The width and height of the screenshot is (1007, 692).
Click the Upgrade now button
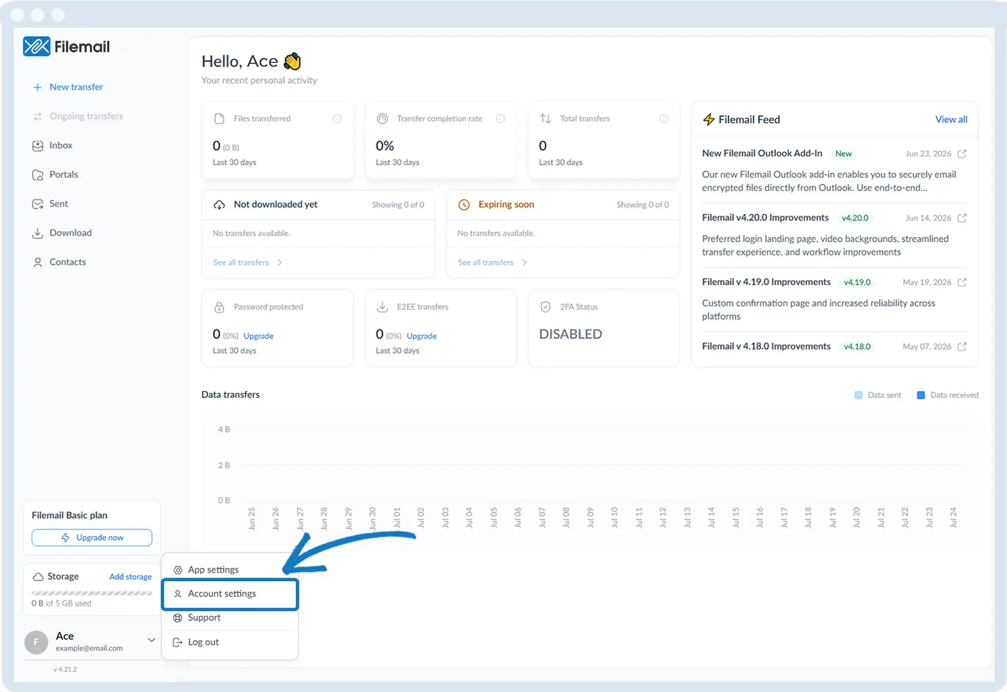92,537
